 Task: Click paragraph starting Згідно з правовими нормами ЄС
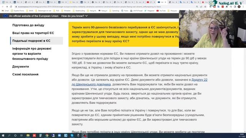(140, 61)
